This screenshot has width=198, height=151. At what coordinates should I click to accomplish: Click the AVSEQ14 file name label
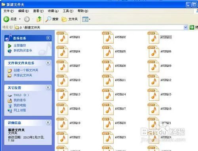point(120,94)
